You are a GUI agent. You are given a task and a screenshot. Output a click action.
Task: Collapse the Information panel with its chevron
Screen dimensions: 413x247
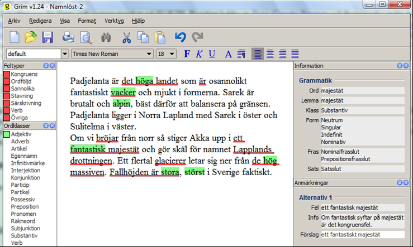(400, 66)
